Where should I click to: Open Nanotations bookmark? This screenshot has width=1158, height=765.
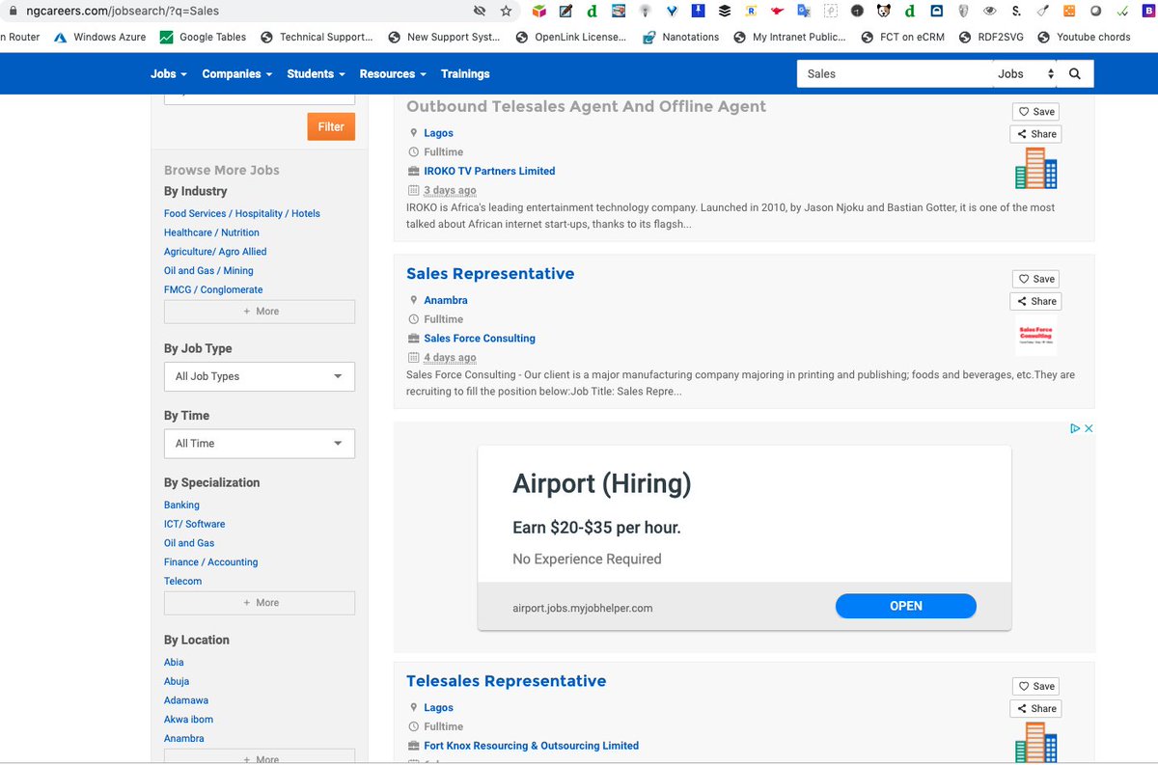tap(680, 37)
